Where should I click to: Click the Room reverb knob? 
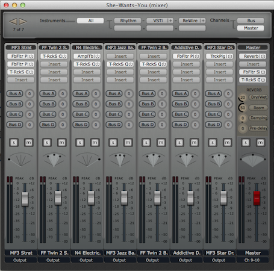tap(243, 108)
